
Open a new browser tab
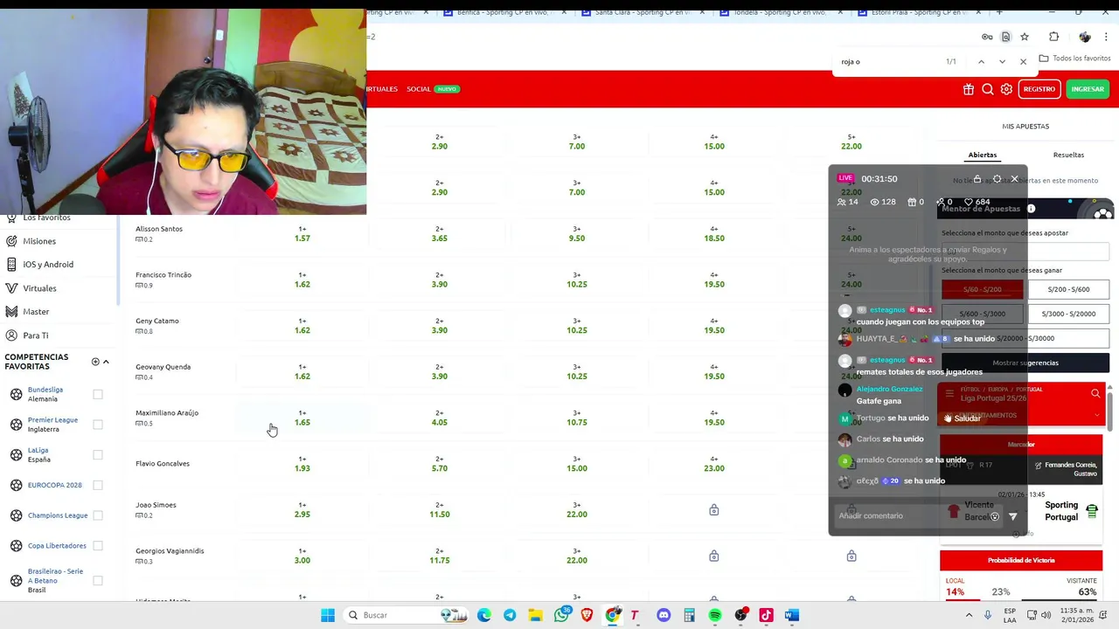click(x=999, y=12)
